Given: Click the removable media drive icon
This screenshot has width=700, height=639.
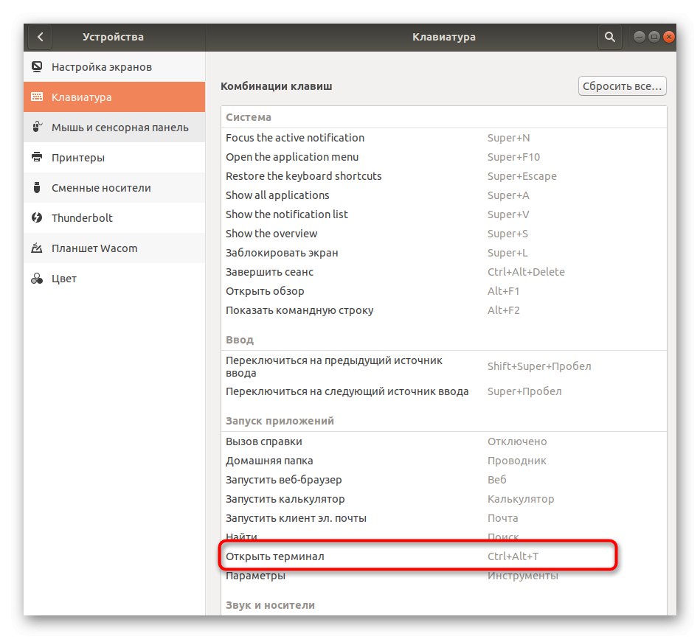Looking at the screenshot, I should tap(37, 188).
